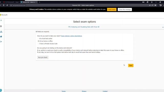Minimize the browser window
The image size is (164, 92).
pyautogui.click(x=156, y=2)
